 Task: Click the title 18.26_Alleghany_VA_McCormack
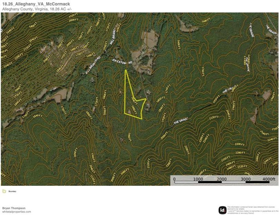tap(36, 4)
